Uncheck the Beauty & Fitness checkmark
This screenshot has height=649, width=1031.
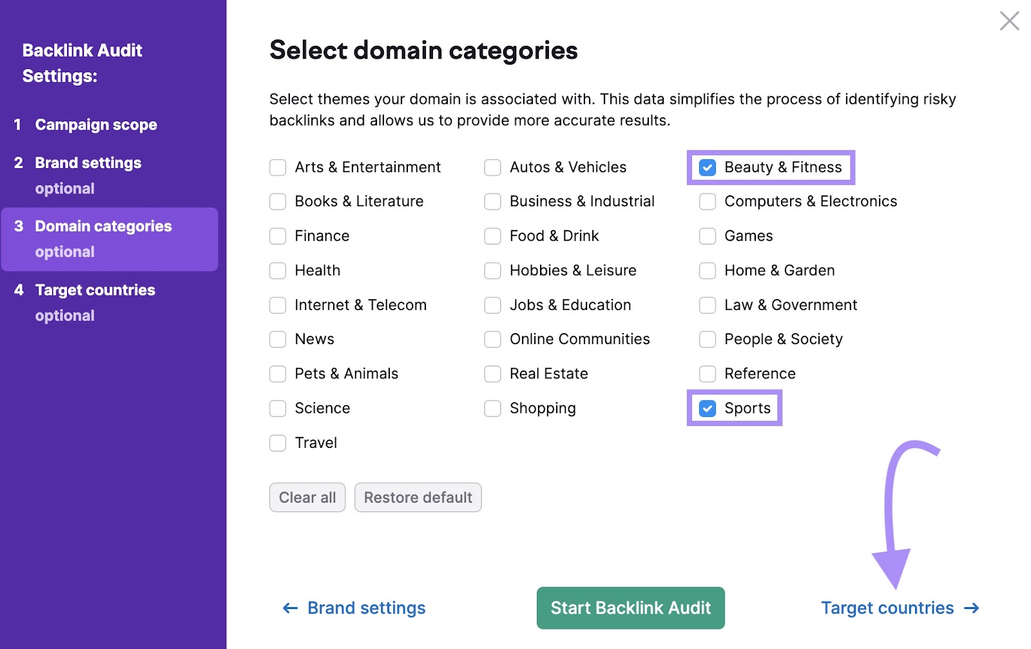708,168
